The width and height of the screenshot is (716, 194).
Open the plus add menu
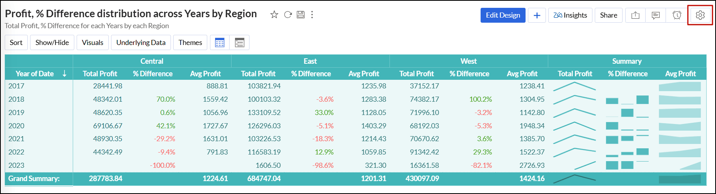tap(537, 15)
